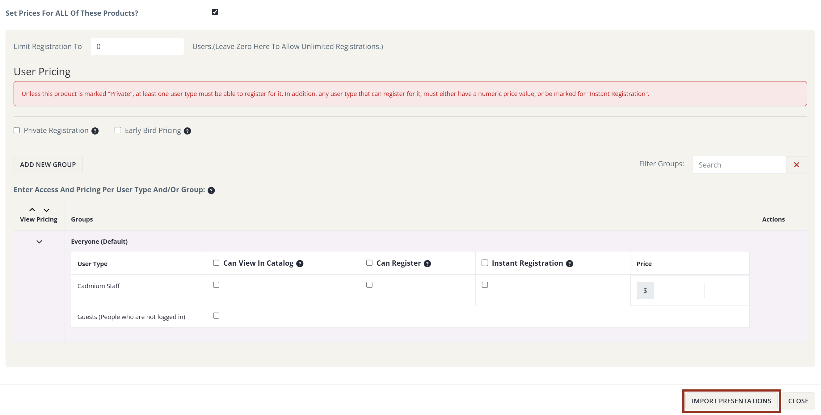
Task: Click Can View In Catalog help icon
Action: tap(300, 264)
